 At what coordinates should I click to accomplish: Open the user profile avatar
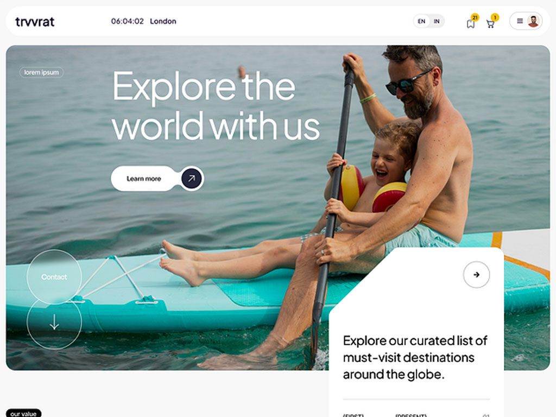tap(533, 21)
